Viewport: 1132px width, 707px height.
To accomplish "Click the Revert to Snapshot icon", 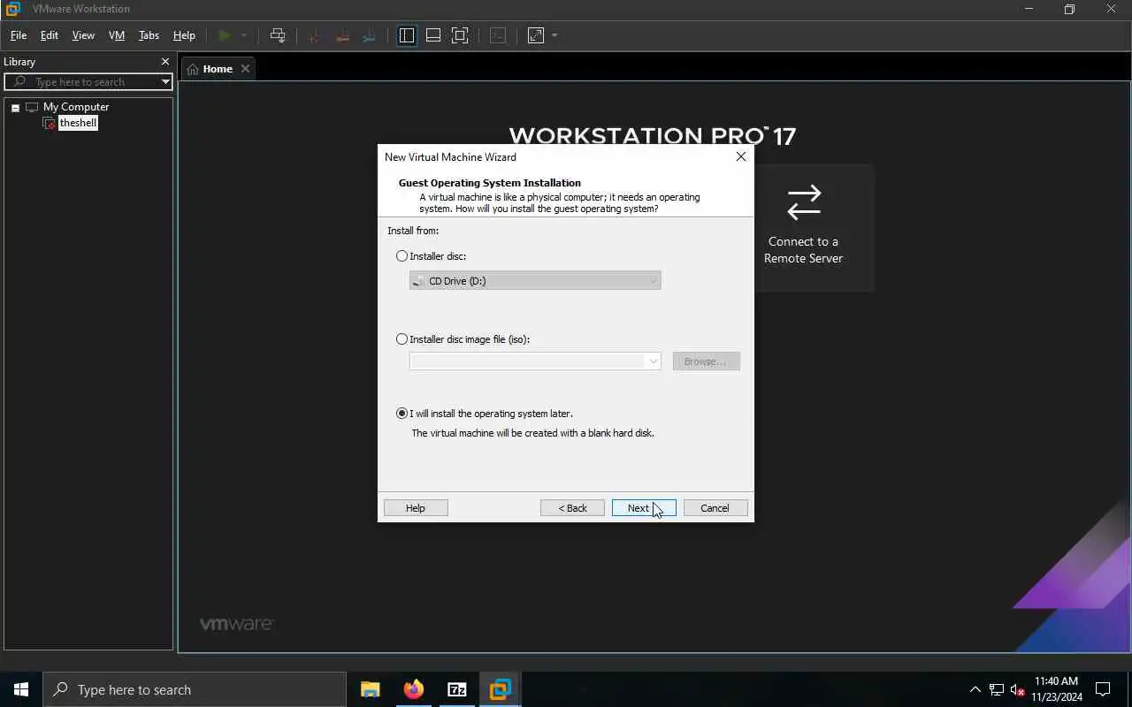I will point(341,35).
